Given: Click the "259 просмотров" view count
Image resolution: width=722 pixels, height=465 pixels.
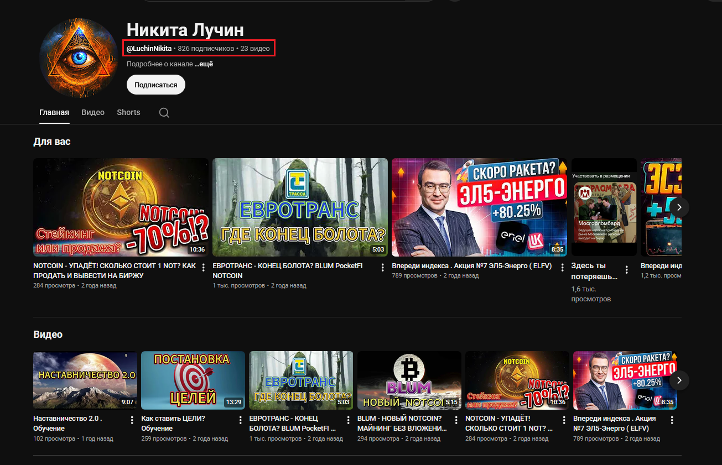Looking at the screenshot, I should 164,438.
